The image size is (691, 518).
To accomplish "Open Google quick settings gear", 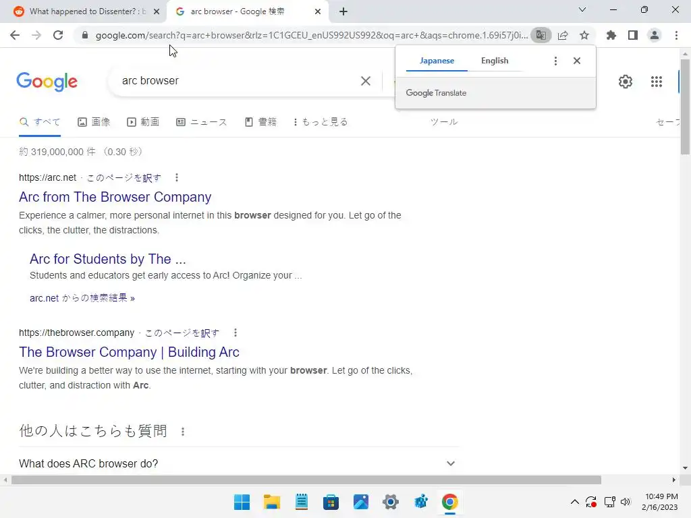I will click(x=626, y=82).
